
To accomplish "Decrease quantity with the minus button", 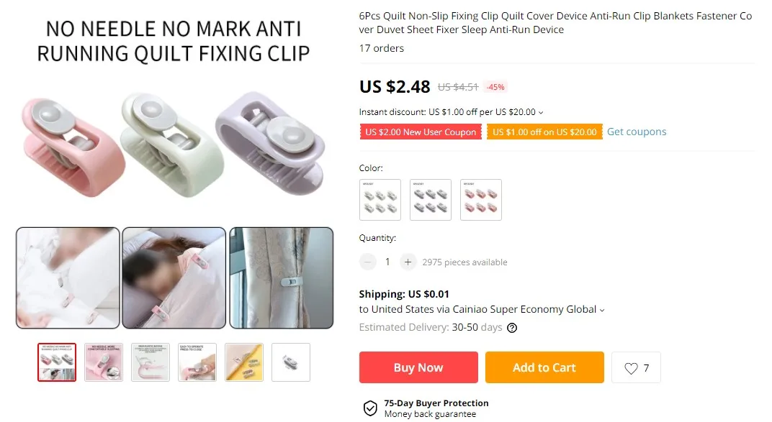I will [x=367, y=262].
